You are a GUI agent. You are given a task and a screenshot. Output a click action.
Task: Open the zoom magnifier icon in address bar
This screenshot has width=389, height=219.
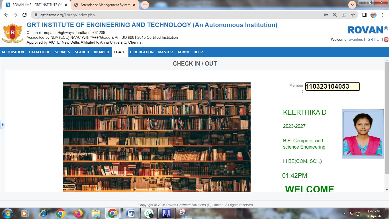(335, 15)
